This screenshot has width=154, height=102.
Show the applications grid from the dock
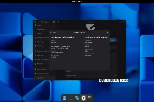coord(90,98)
